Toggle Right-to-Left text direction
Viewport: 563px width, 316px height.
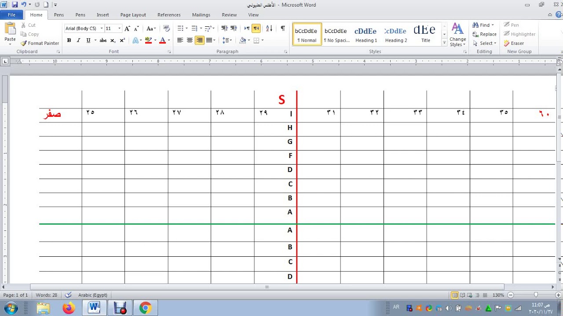pyautogui.click(x=256, y=29)
